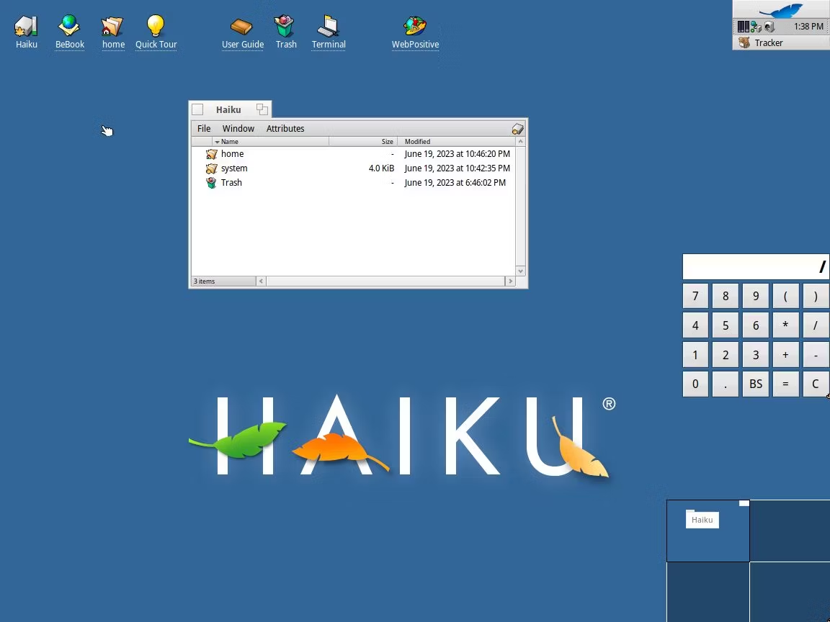Open the Window menu

(x=238, y=129)
